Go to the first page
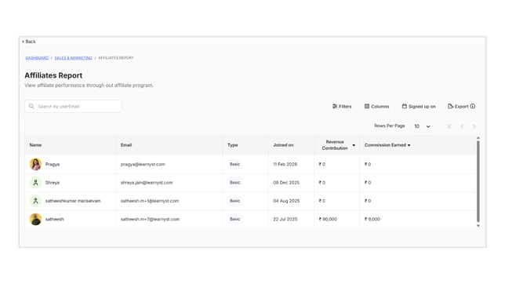 pyautogui.click(x=449, y=126)
